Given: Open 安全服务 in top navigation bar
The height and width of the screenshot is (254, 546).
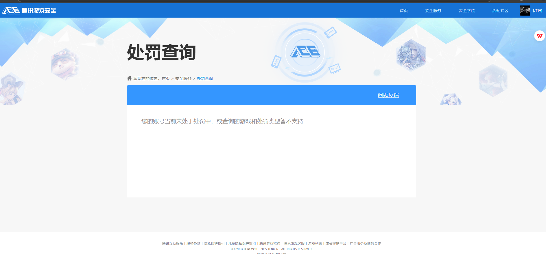Looking at the screenshot, I should pos(433,11).
